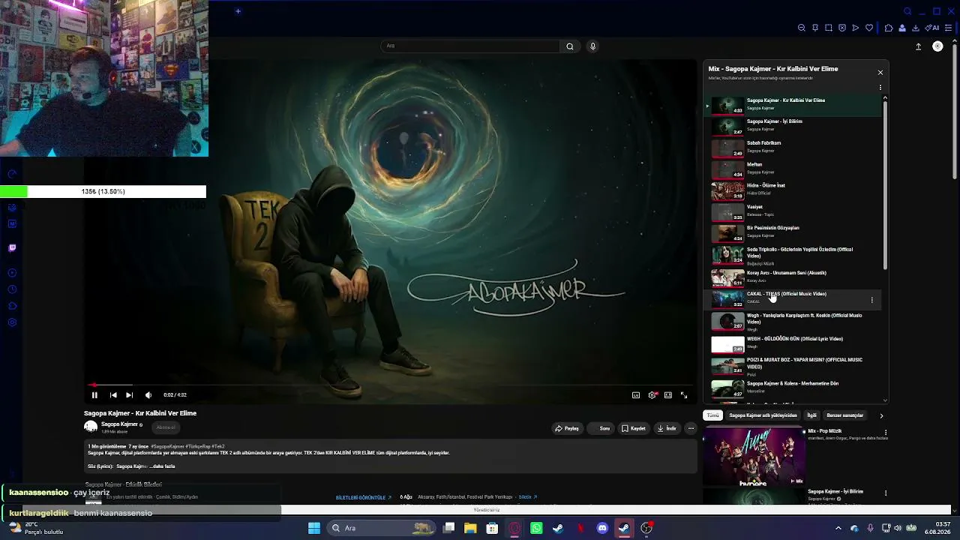The height and width of the screenshot is (540, 960).
Task: Download video with İndir button
Action: coord(667,429)
